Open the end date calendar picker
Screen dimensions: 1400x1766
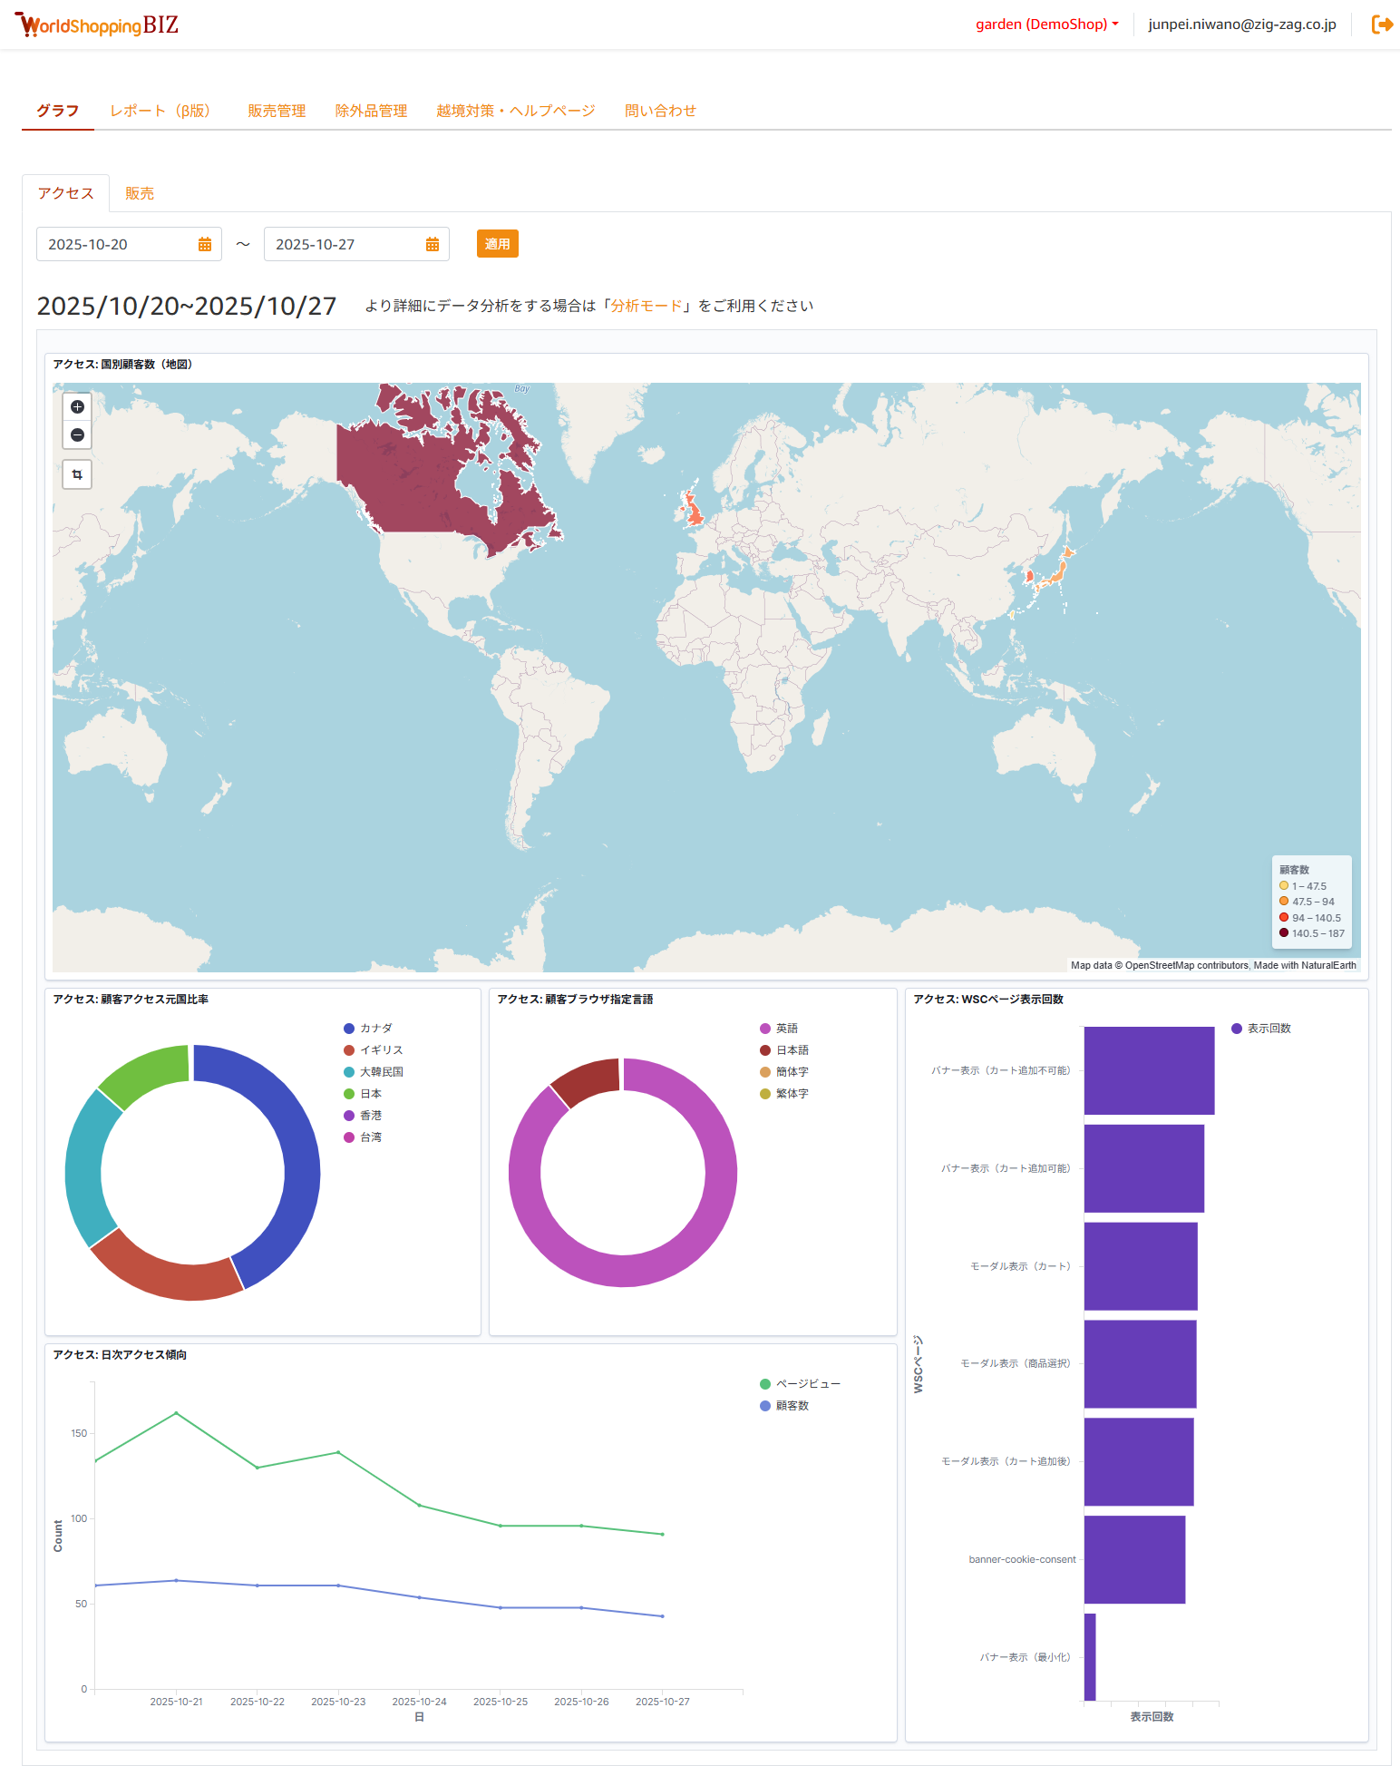(433, 245)
